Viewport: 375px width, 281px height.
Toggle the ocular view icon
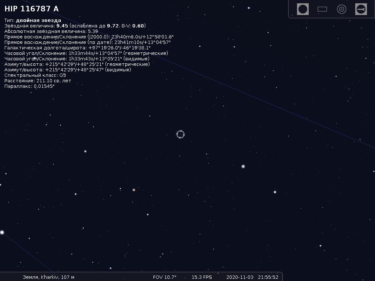click(302, 9)
